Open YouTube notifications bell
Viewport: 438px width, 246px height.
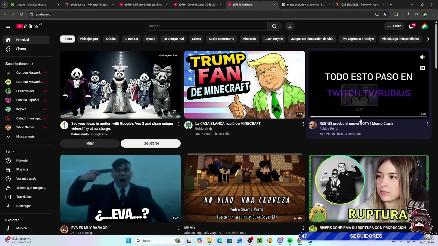pos(411,26)
